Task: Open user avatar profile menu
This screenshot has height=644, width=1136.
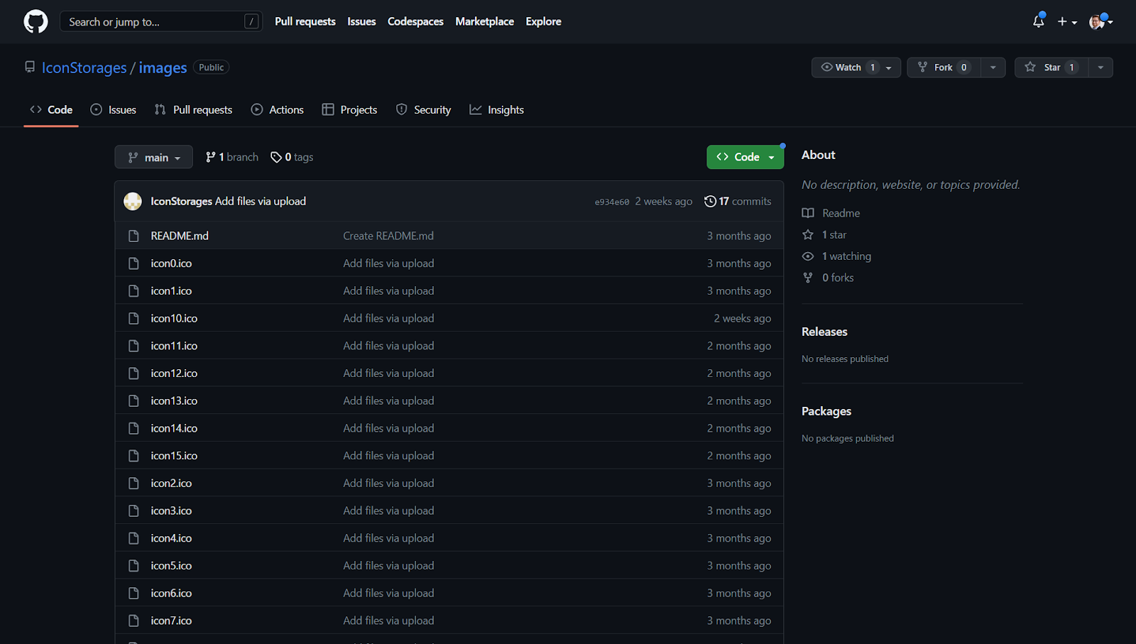Action: tap(1100, 22)
